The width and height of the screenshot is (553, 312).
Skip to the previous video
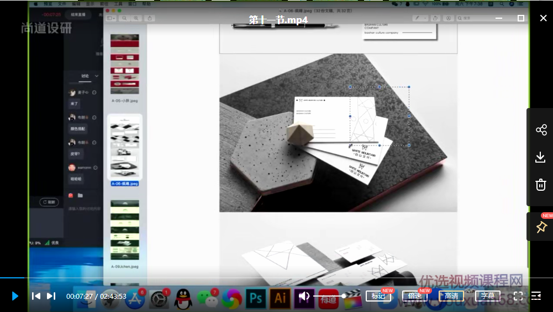tap(36, 296)
